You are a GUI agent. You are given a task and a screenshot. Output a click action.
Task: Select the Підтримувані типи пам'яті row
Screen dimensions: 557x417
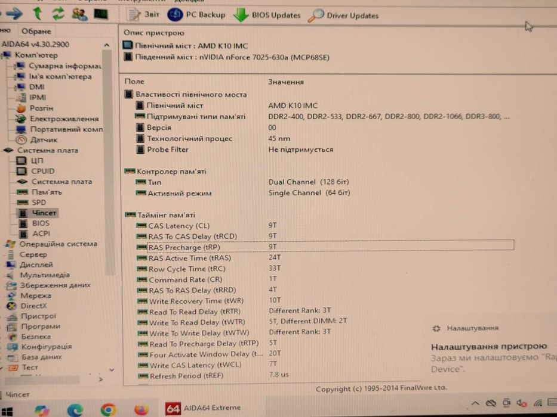(x=322, y=117)
